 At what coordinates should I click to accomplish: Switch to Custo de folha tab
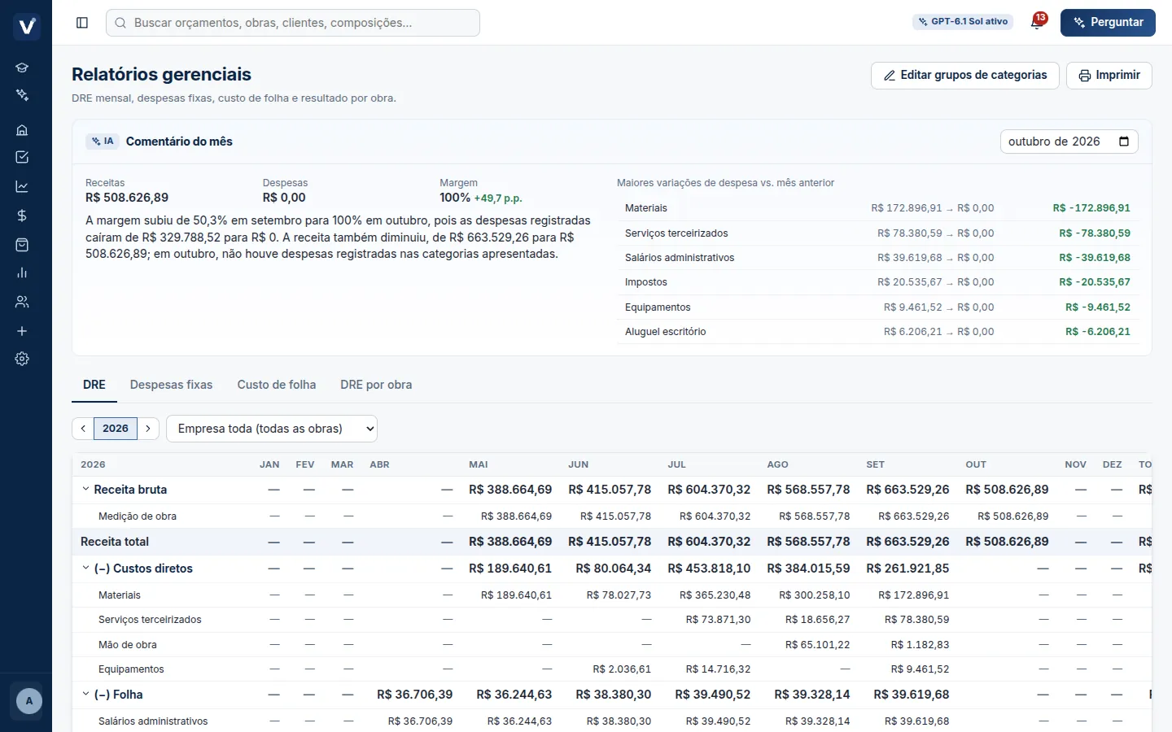pyautogui.click(x=277, y=385)
